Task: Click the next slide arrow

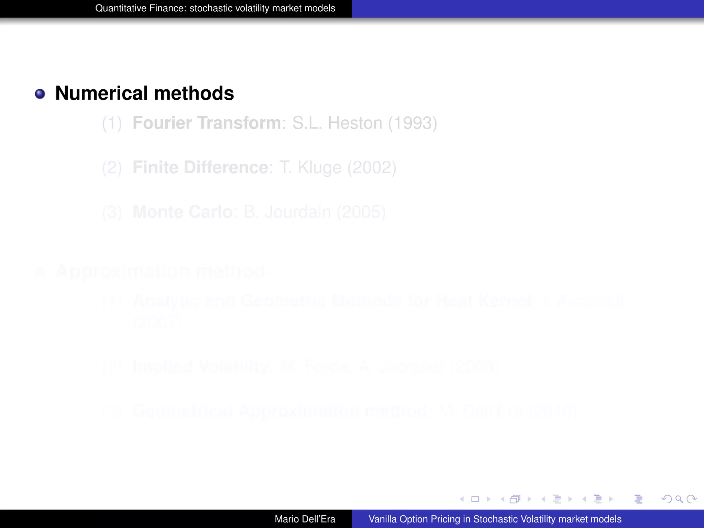Action: click(x=488, y=499)
